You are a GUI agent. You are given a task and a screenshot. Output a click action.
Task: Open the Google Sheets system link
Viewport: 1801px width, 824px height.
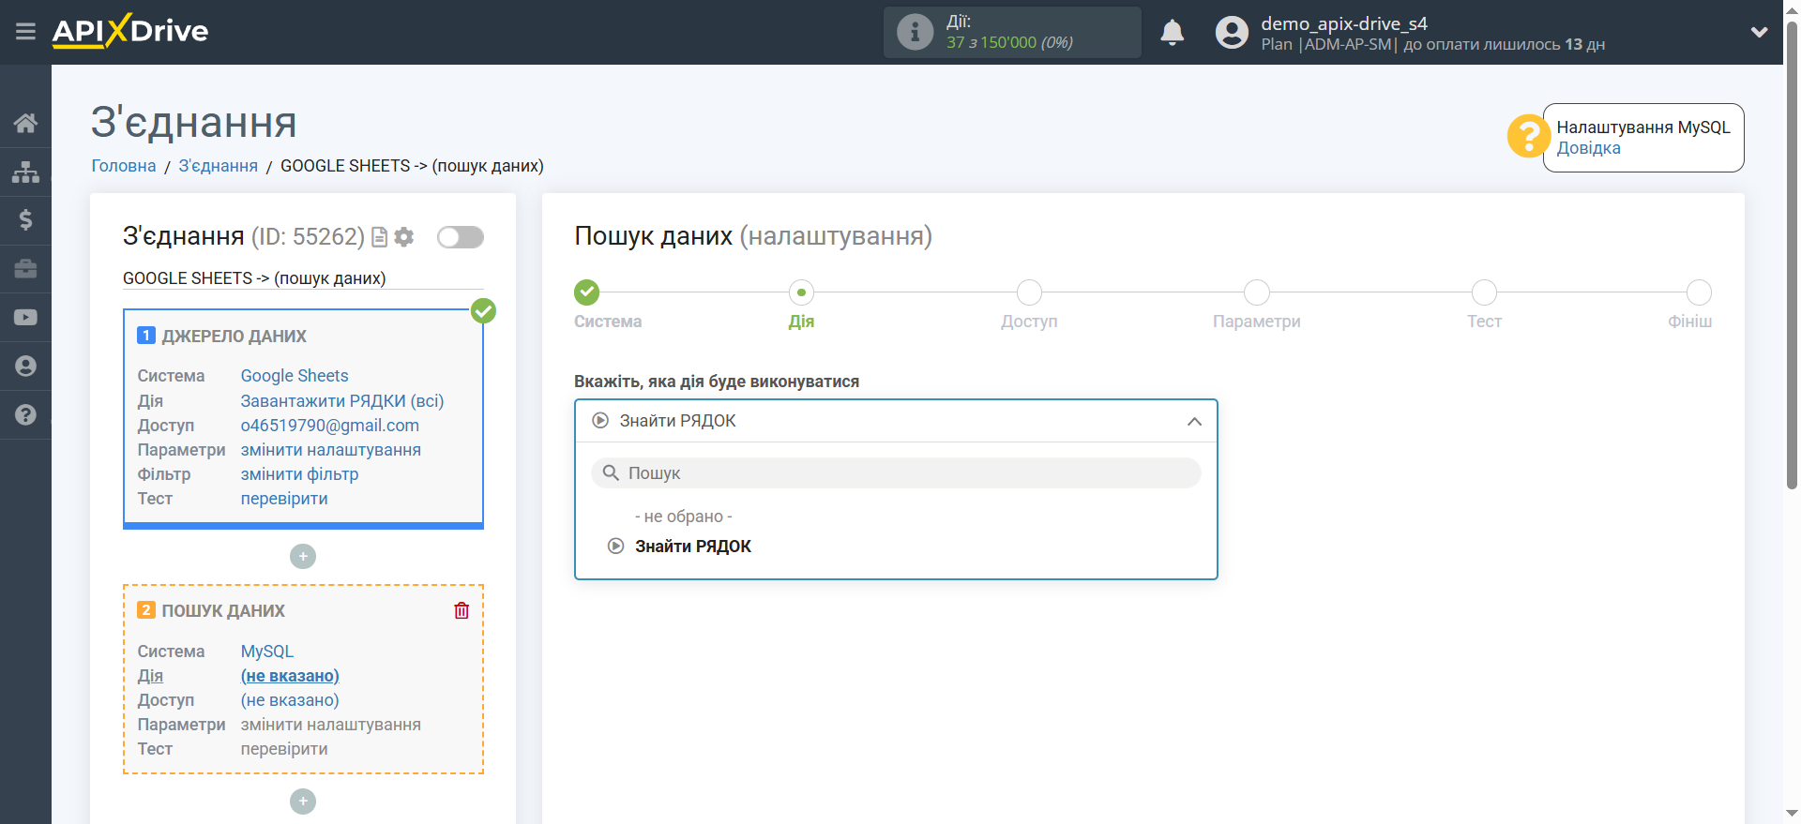295,376
